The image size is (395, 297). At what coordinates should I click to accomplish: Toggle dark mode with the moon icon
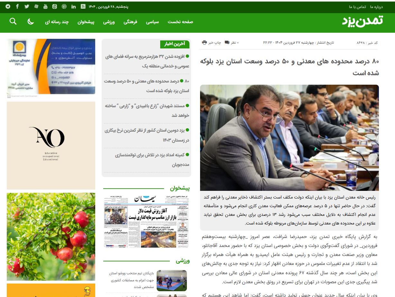click(x=31, y=21)
